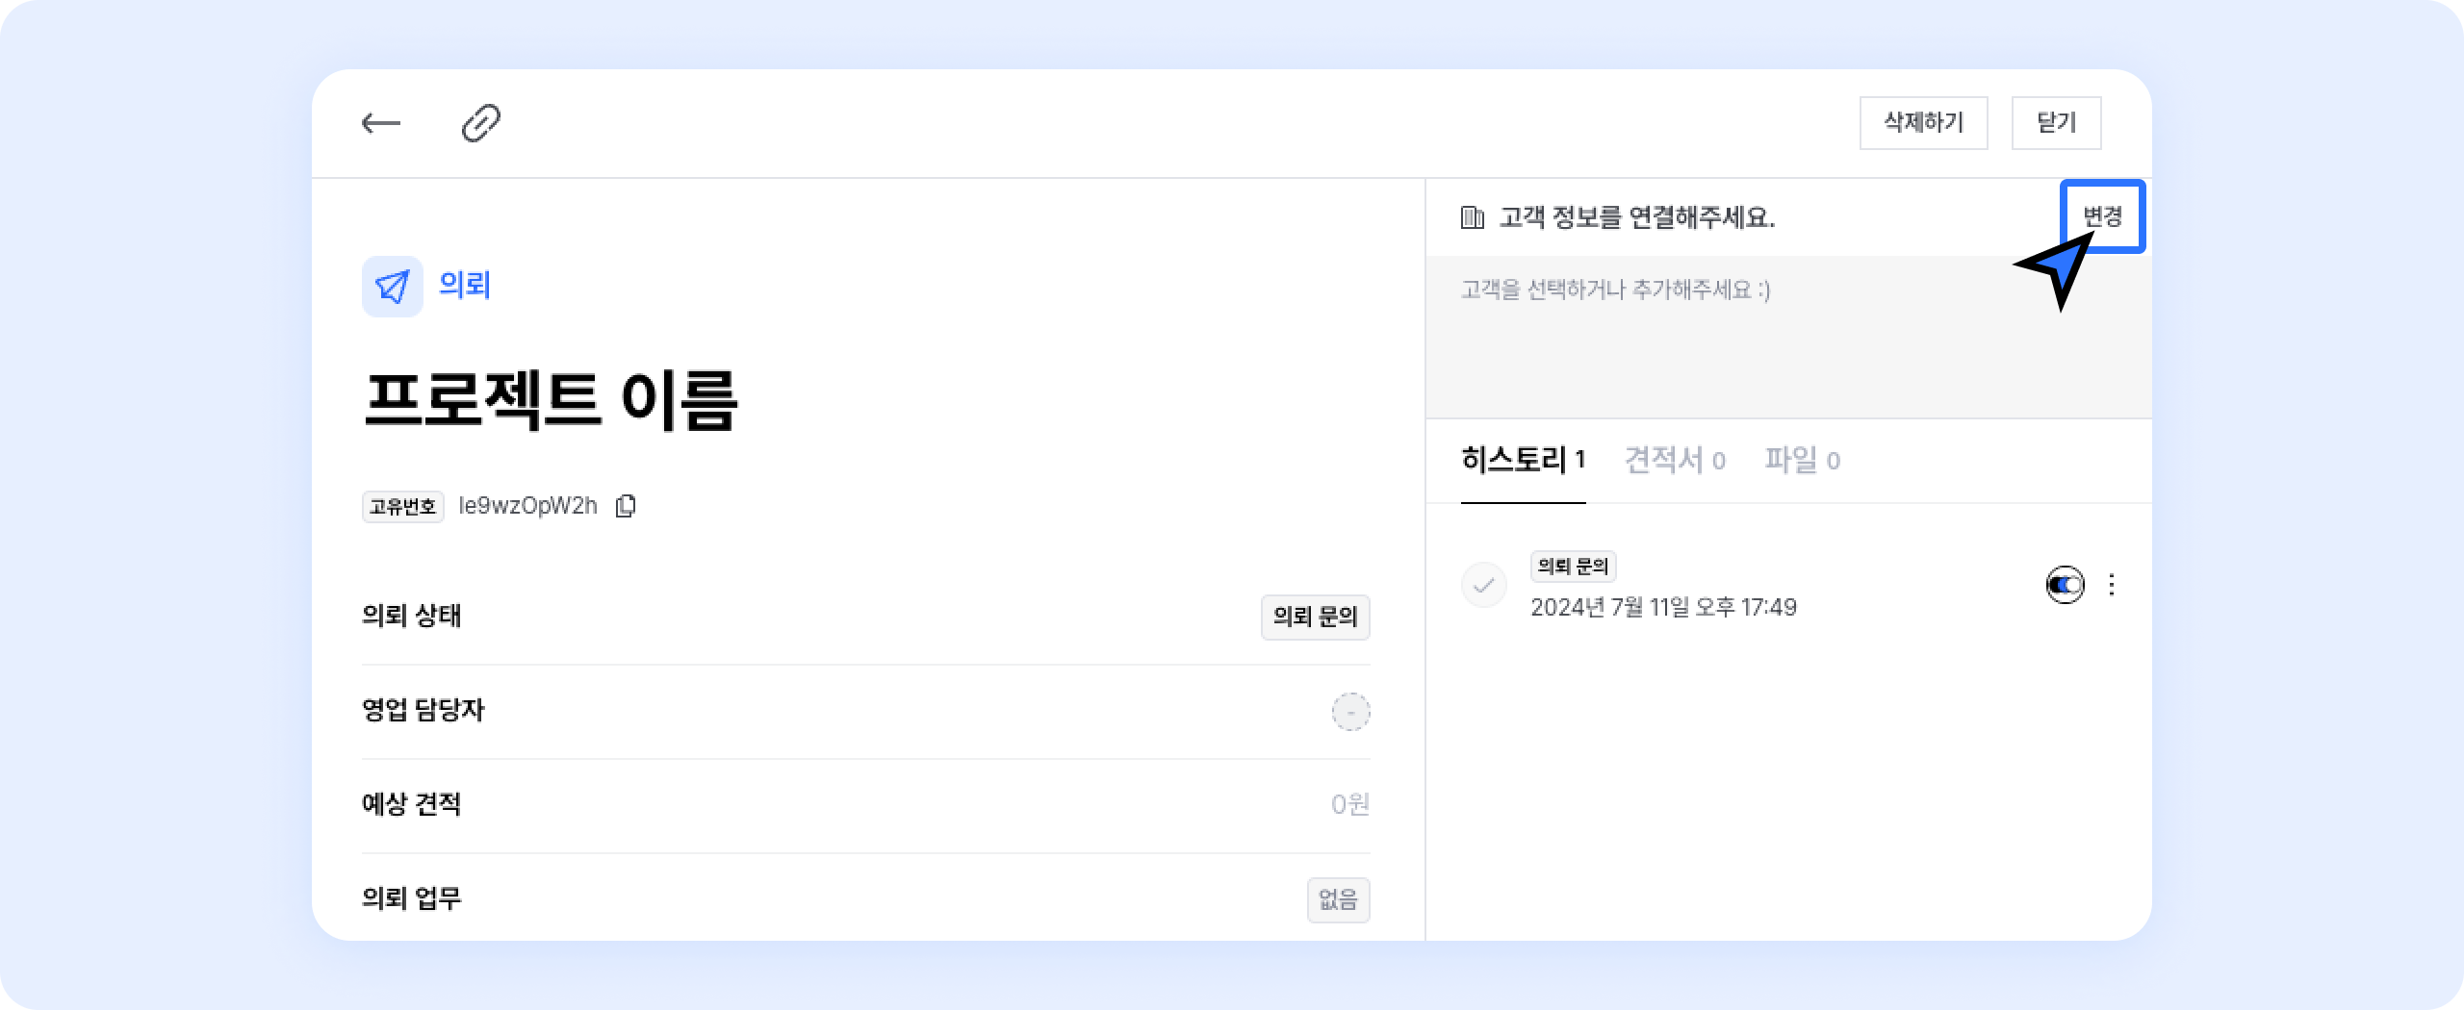Viewport: 2464px width, 1010px height.
Task: Switch to the 히스토리 tab
Action: click(1523, 460)
